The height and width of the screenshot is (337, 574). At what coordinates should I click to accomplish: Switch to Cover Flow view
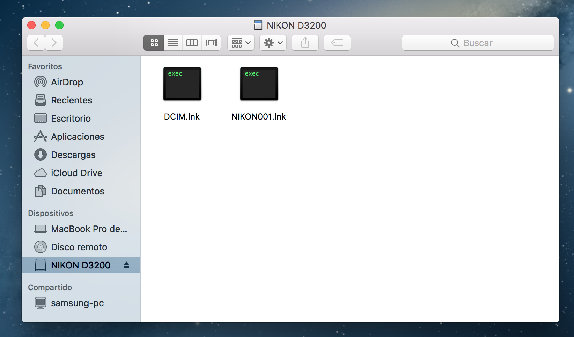point(211,43)
